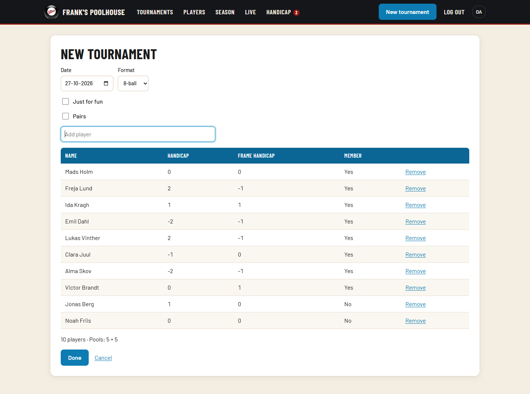Remove Lukas Vinther from the list

click(416, 238)
